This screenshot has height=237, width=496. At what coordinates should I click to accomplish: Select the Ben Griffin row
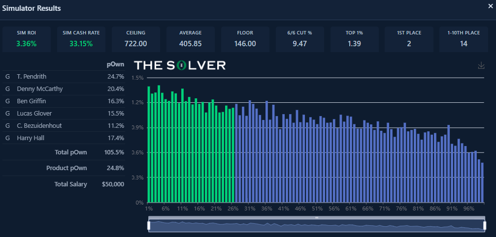click(64, 101)
